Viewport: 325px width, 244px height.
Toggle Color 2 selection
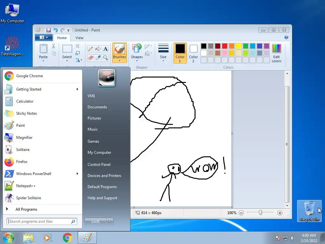[x=193, y=53]
